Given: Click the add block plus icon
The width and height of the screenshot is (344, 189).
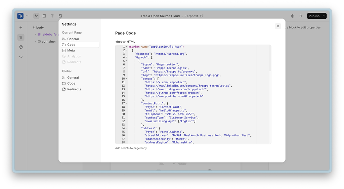Looking at the screenshot, I should tap(21, 28).
